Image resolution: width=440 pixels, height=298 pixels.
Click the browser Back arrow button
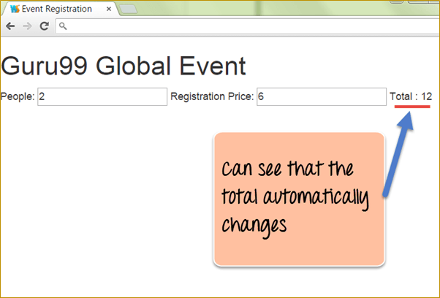[x=10, y=26]
